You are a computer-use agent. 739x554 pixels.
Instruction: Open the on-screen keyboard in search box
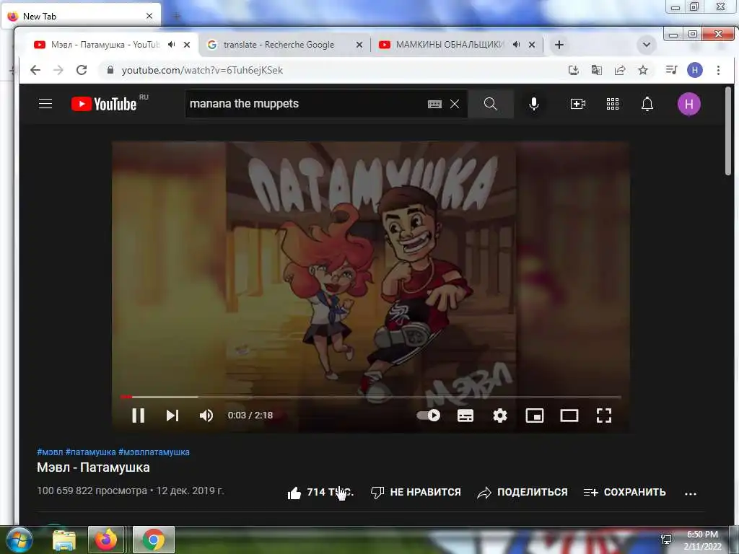coord(434,104)
